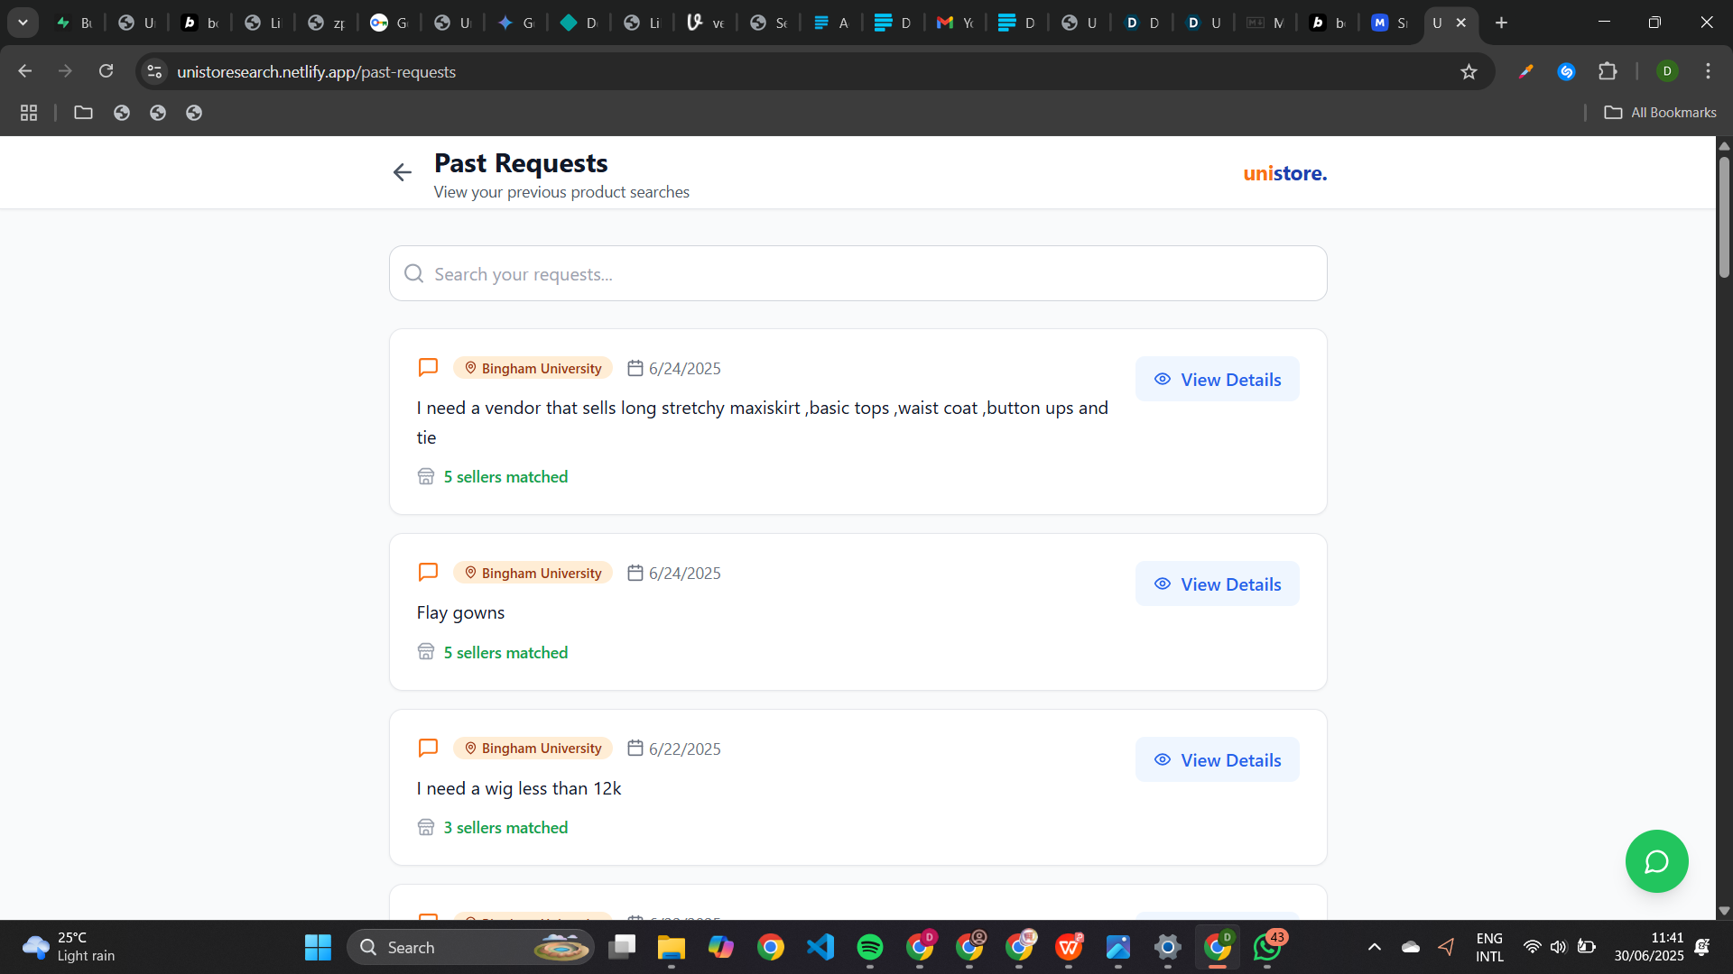Click the unistore logo
Image resolution: width=1733 pixels, height=974 pixels.
[x=1284, y=173]
